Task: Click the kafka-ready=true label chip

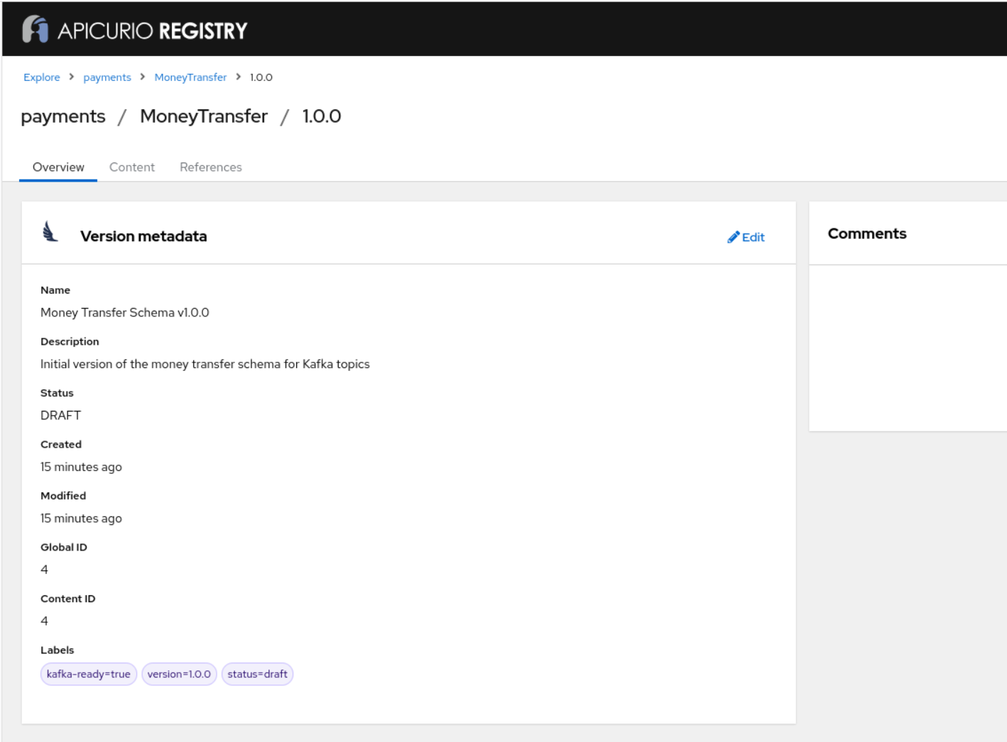Action: point(89,674)
